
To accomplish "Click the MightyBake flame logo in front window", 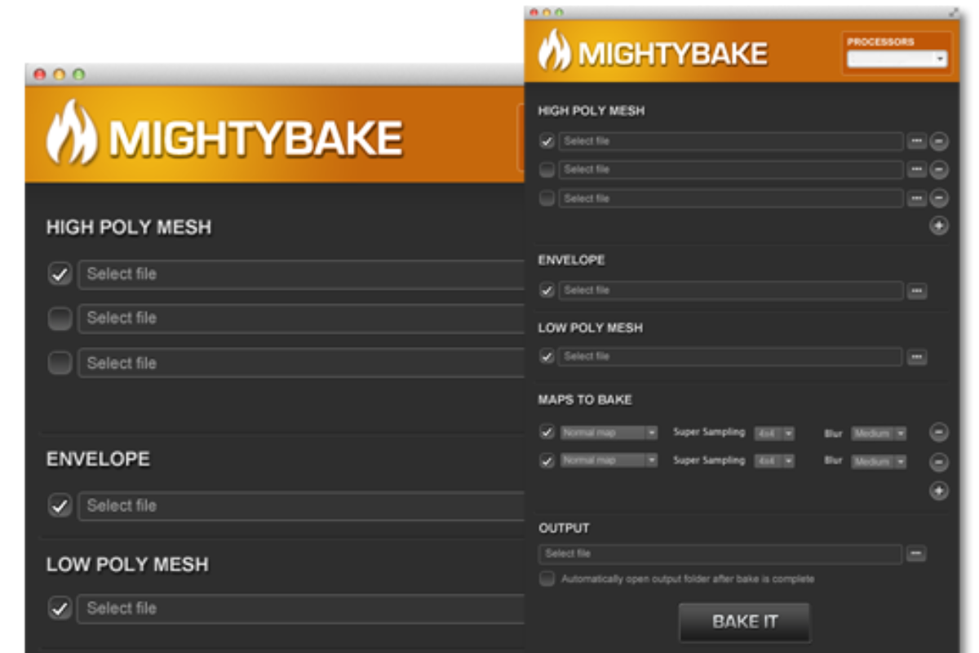I will [554, 51].
